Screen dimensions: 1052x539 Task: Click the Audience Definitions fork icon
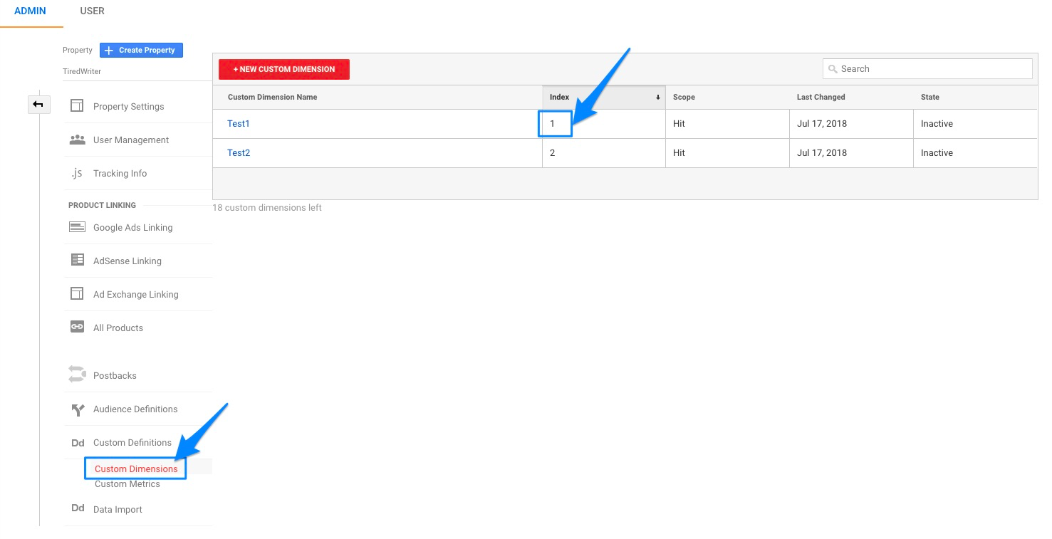click(78, 409)
